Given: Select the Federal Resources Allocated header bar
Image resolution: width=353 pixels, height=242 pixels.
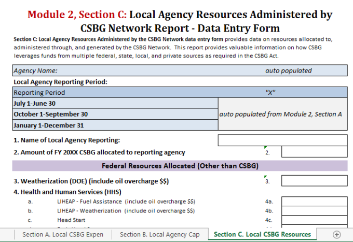Looking at the screenshot, I should coord(180,166).
